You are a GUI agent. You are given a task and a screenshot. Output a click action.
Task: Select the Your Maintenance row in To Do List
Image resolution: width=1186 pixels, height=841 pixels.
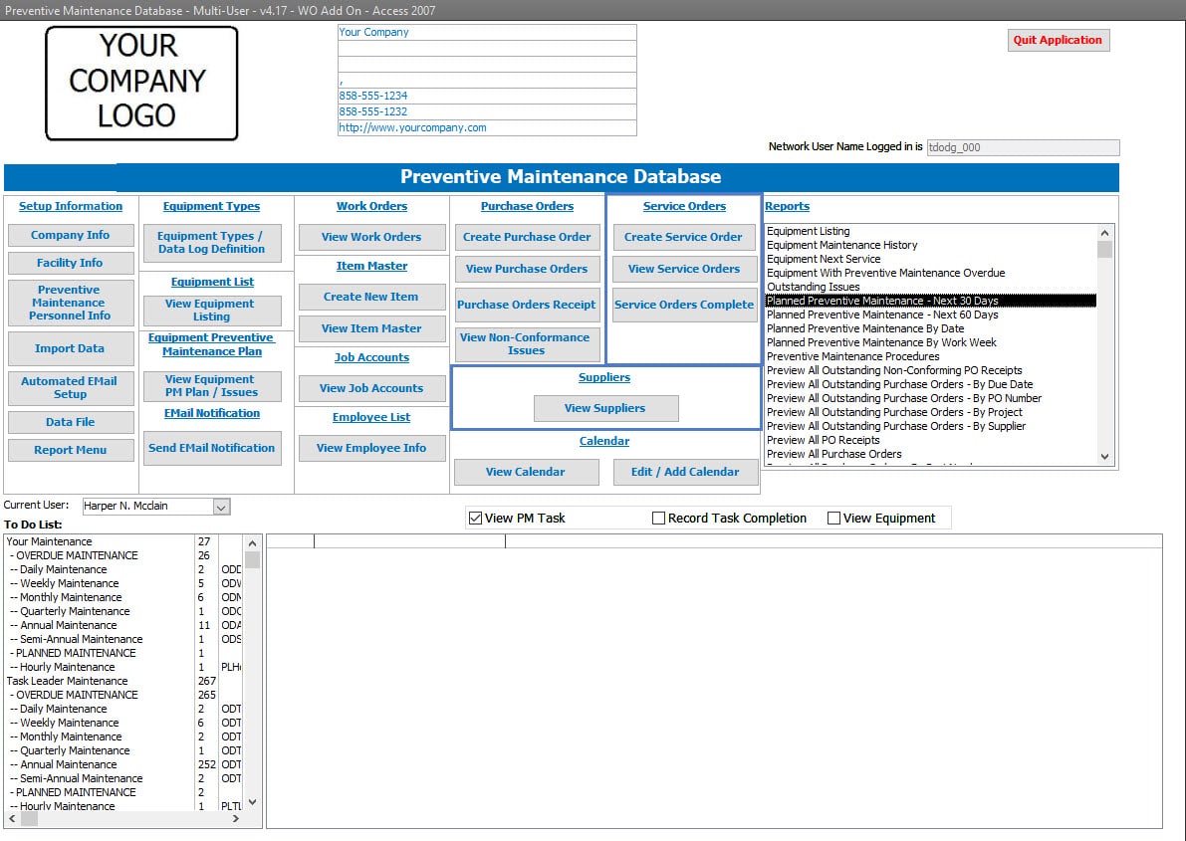pos(124,541)
